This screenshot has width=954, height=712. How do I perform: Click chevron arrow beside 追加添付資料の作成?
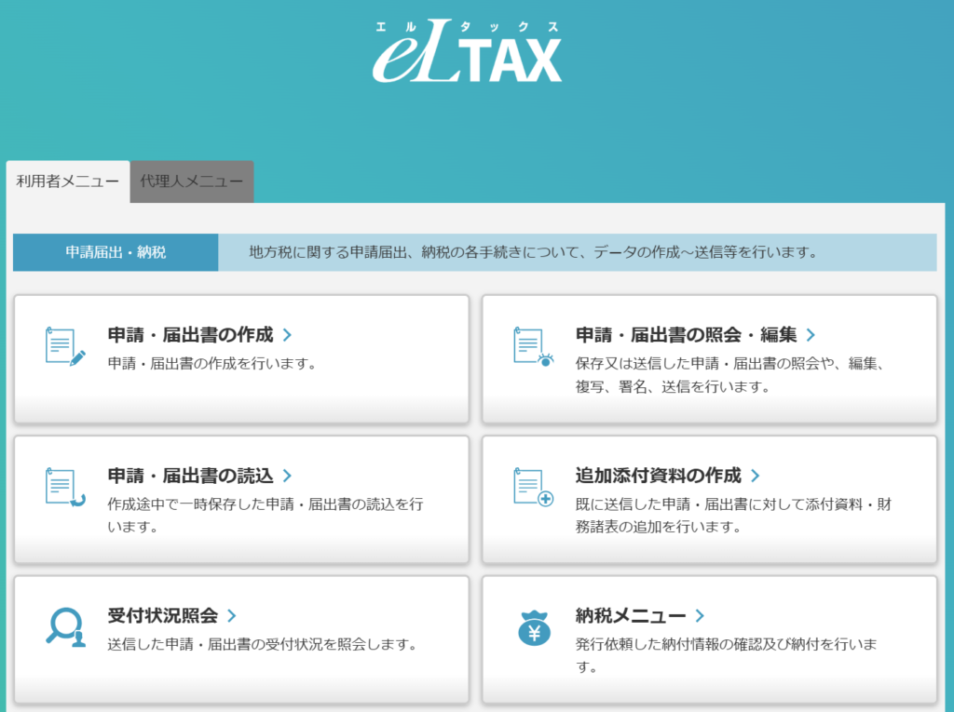coord(755,476)
